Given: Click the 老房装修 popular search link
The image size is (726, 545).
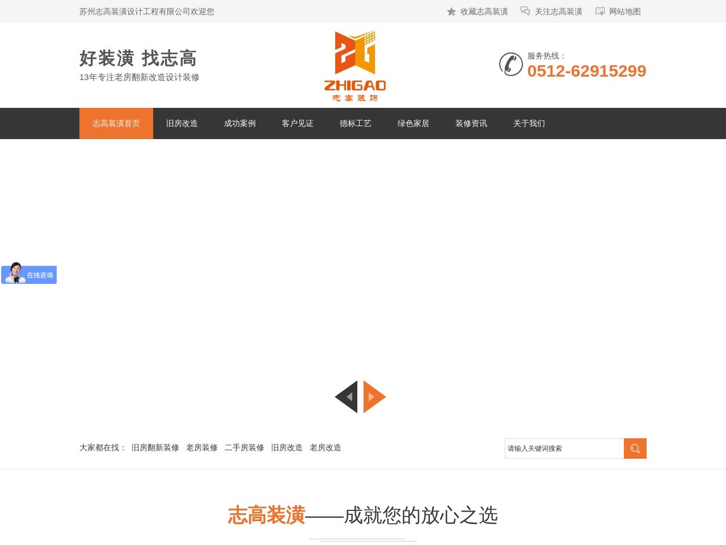Looking at the screenshot, I should coord(202,447).
